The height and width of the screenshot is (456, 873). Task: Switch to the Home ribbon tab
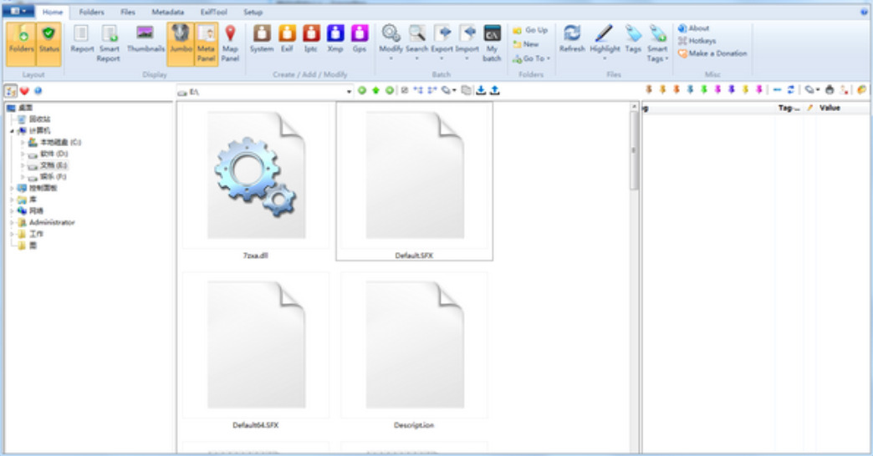[x=53, y=12]
